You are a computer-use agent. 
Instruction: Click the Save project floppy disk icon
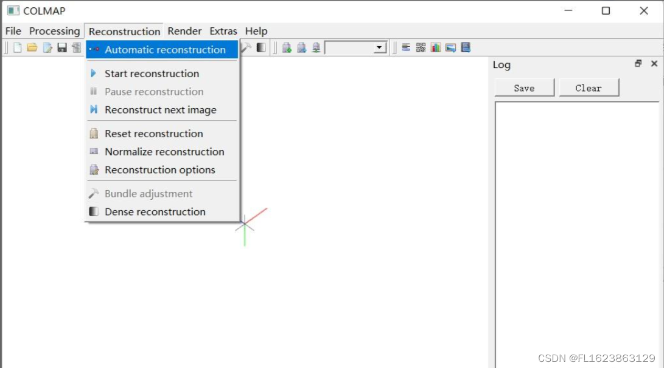pyautogui.click(x=62, y=47)
